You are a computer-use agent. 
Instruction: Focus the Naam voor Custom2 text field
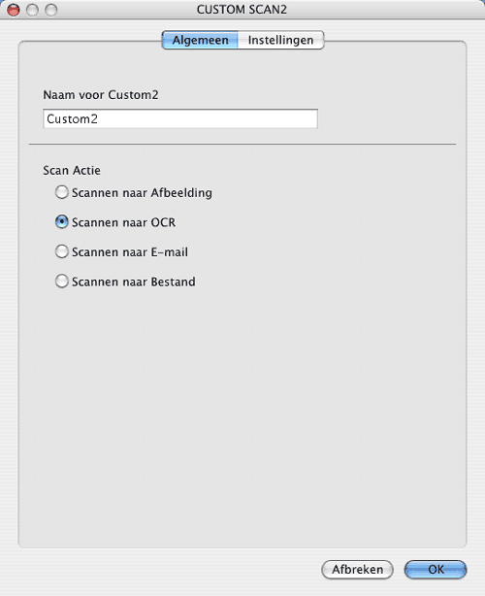tap(180, 119)
